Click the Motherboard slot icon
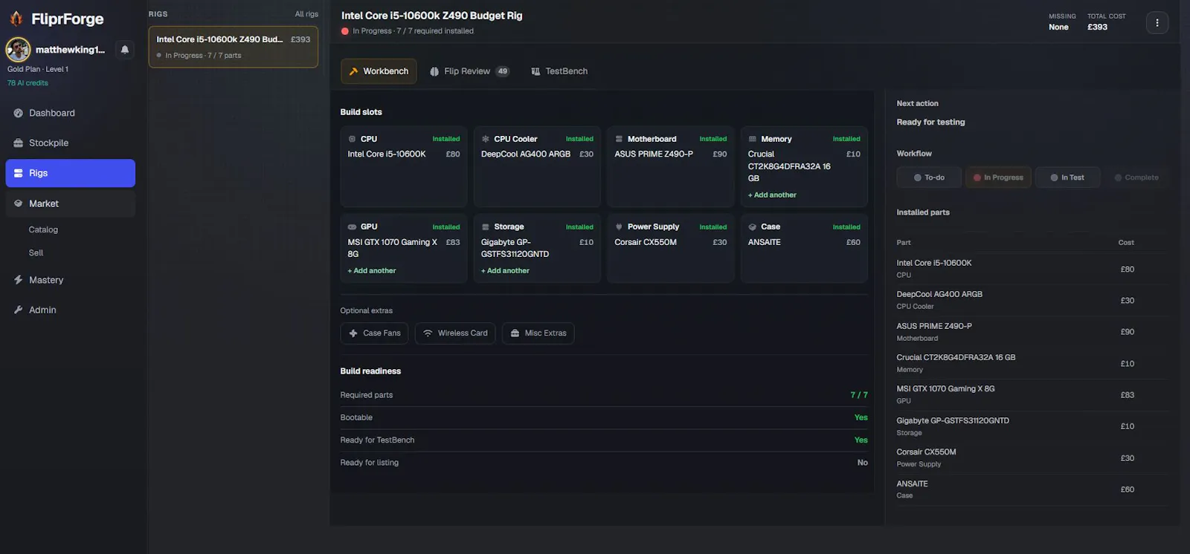1190x554 pixels. tap(619, 139)
